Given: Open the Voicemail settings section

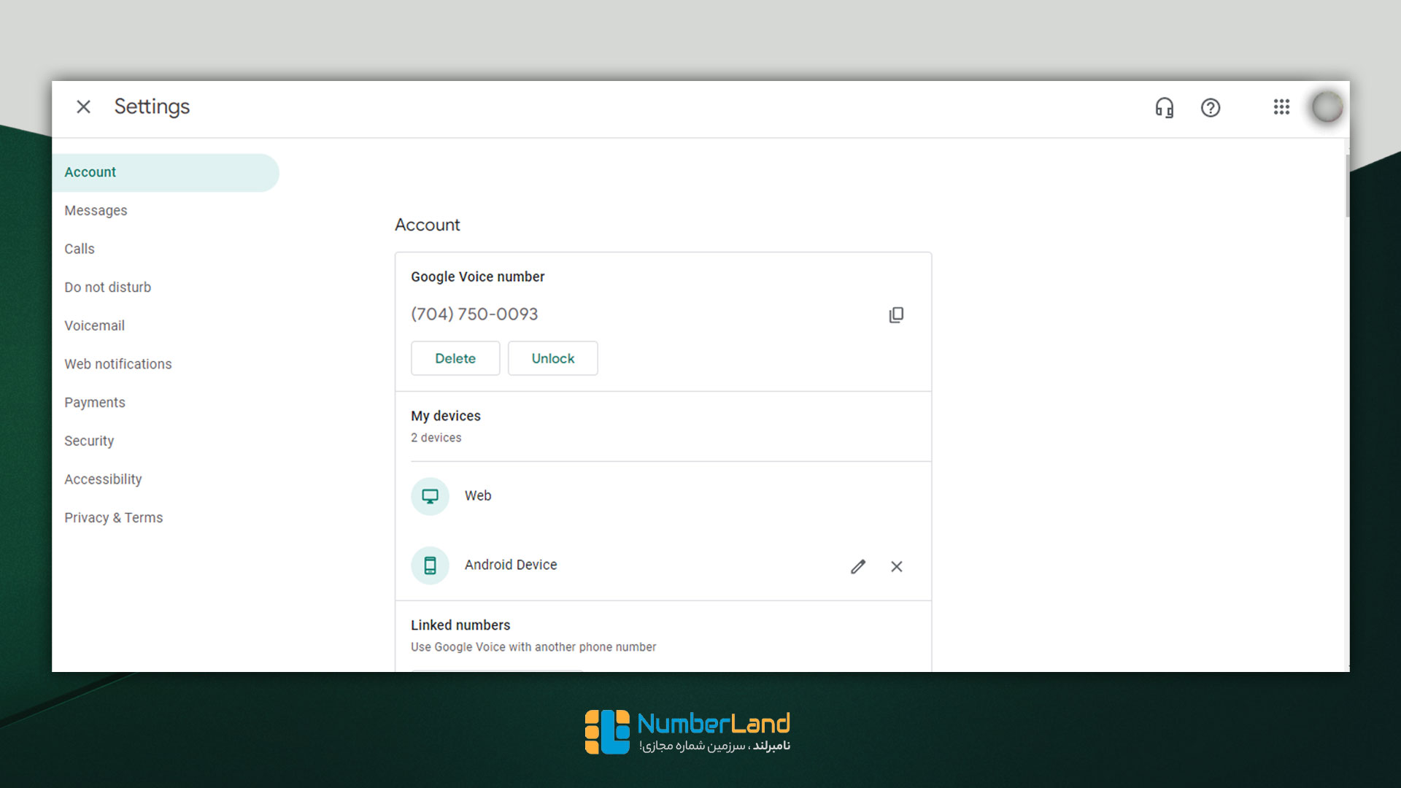Looking at the screenshot, I should coord(93,325).
